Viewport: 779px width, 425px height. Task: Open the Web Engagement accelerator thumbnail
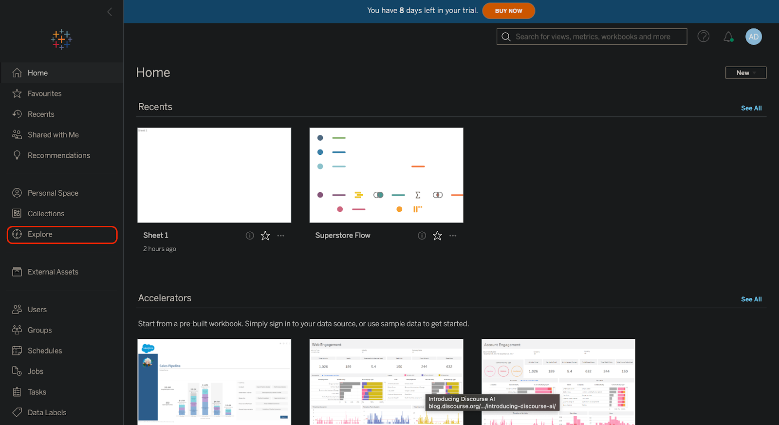click(x=387, y=382)
